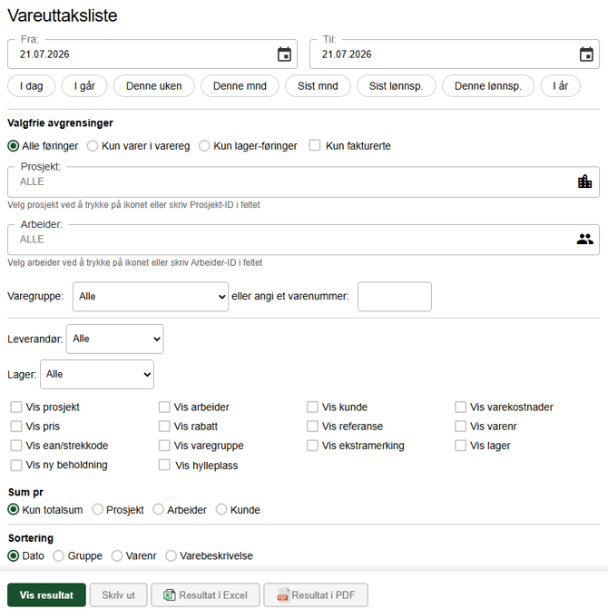Open the Varegruppe dropdown

tap(151, 297)
